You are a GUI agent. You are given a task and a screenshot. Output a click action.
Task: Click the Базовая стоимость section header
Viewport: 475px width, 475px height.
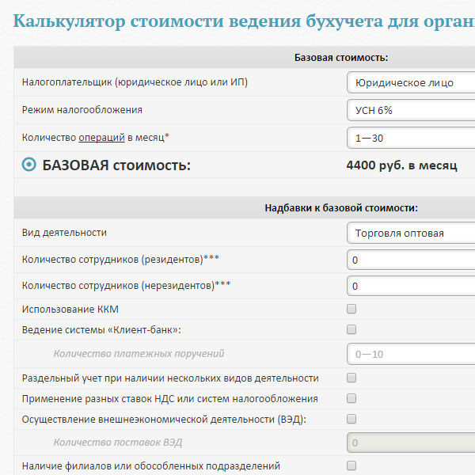tap(340, 58)
